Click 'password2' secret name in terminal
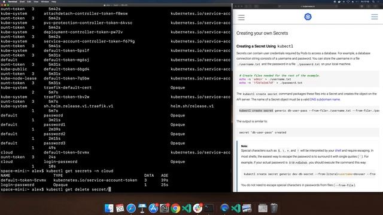The width and height of the screenshot is (383, 215). (x=54, y=134)
